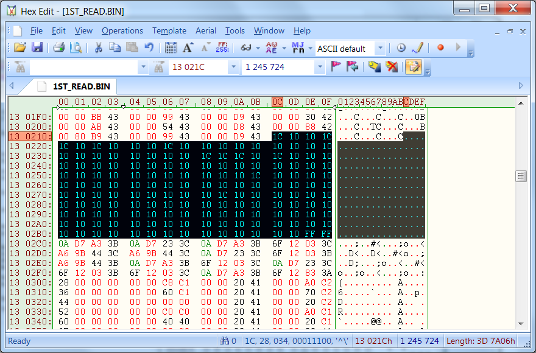Toggle the highlighted notepad edit icon
Viewport: 536px width, 353px height.
[x=414, y=67]
